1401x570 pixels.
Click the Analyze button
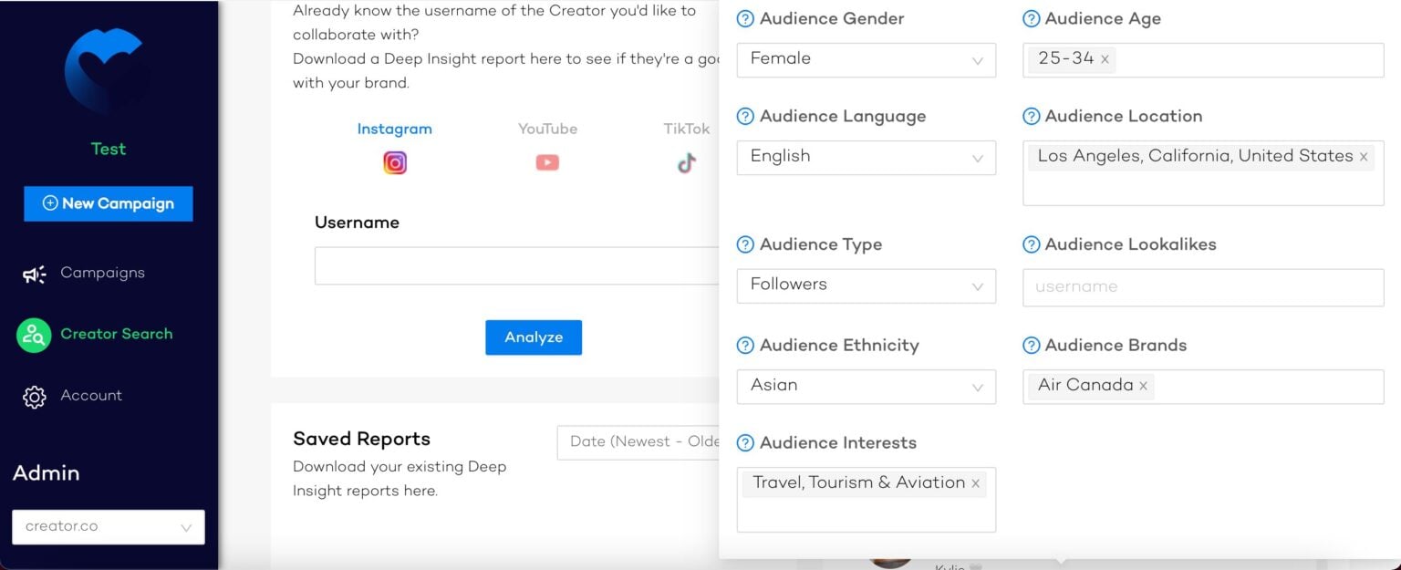point(533,337)
